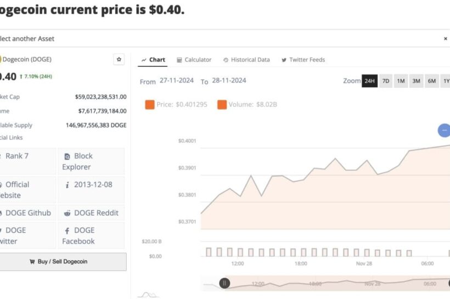This screenshot has width=450, height=299.
Task: Choose the 6M zoom option
Action: [x=432, y=81]
